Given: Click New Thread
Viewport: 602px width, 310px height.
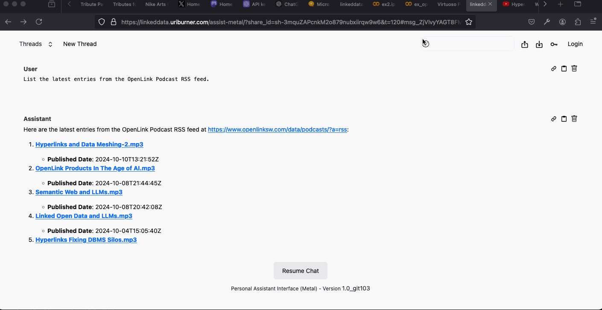Looking at the screenshot, I should [80, 44].
